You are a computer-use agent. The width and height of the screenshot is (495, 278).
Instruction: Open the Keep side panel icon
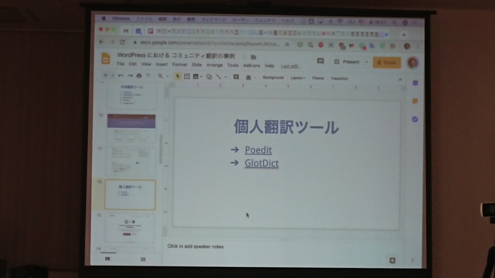tap(415, 101)
